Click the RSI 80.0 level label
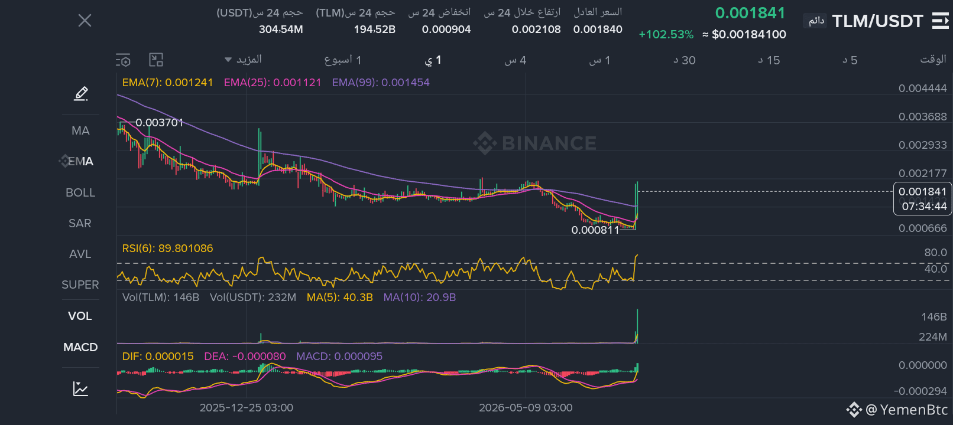 935,253
